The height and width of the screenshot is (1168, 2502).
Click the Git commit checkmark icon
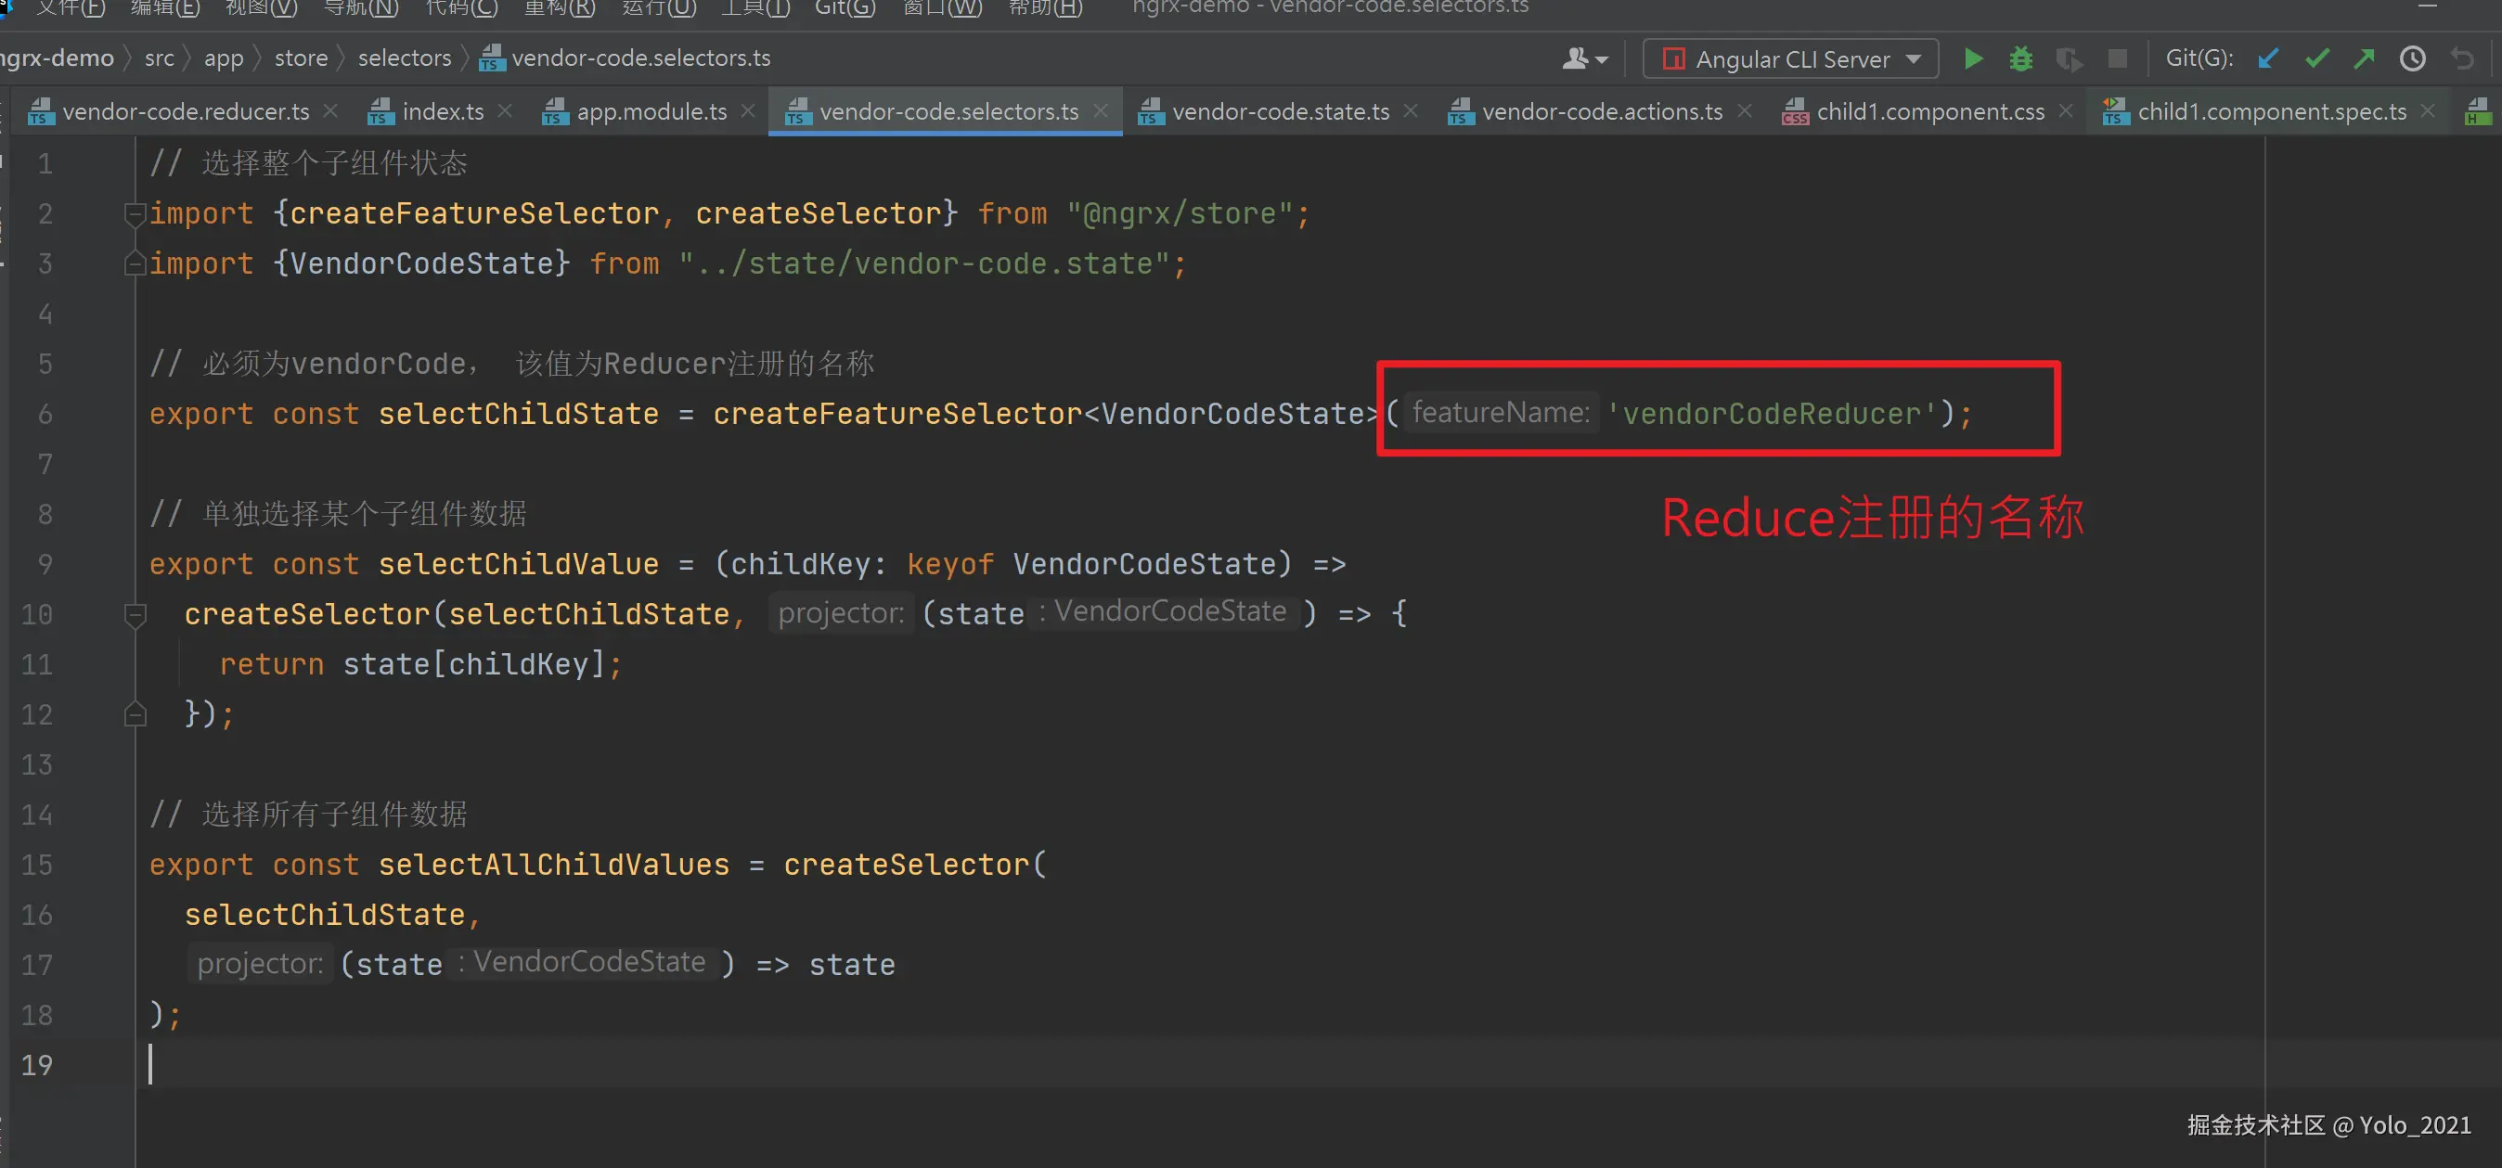pyautogui.click(x=2316, y=59)
